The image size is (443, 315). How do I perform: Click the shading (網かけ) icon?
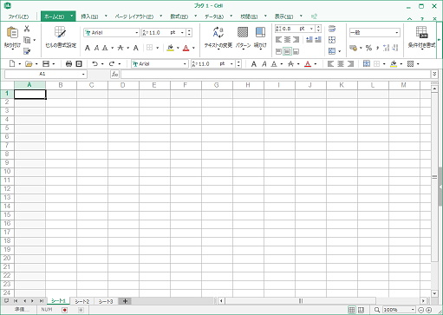(260, 32)
